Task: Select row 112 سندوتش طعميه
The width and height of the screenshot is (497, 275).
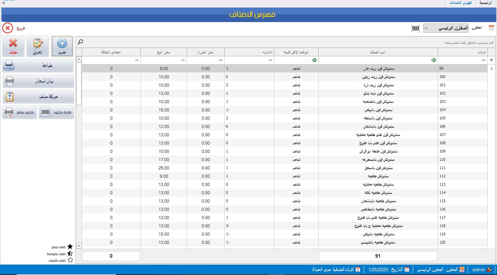Action: (285, 176)
